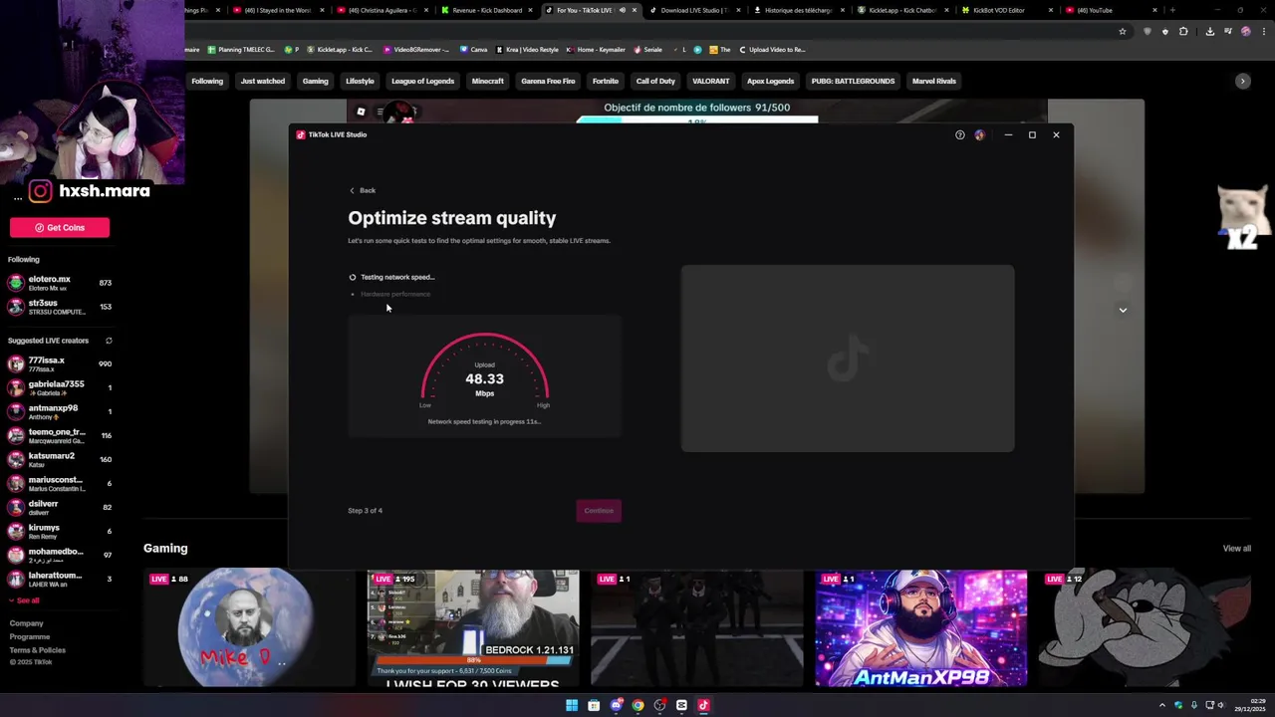Open profile avatar in LIVE Studio title bar

click(x=980, y=134)
